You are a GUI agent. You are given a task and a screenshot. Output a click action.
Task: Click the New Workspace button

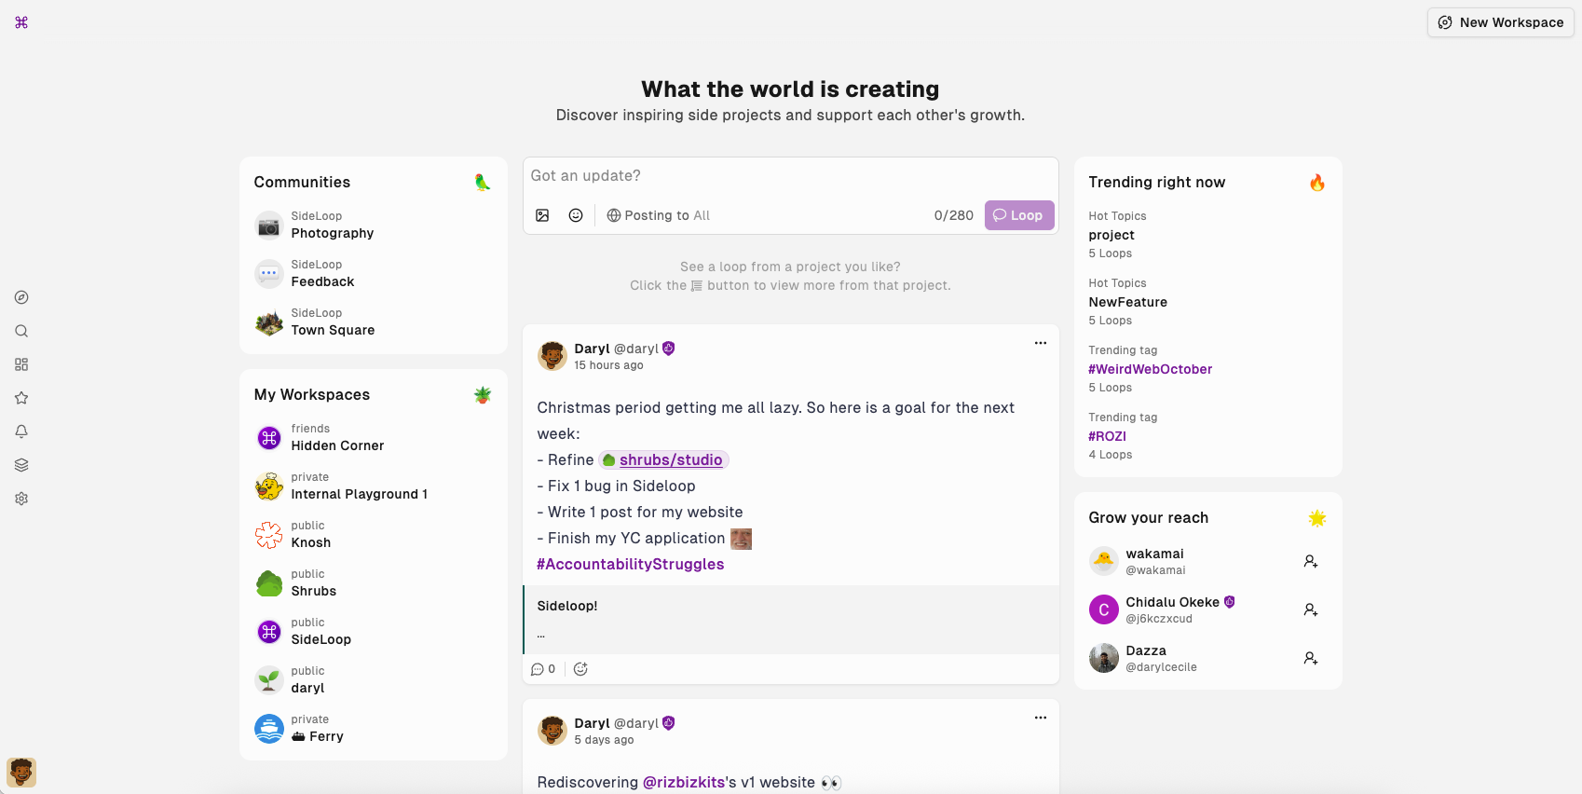click(1500, 22)
